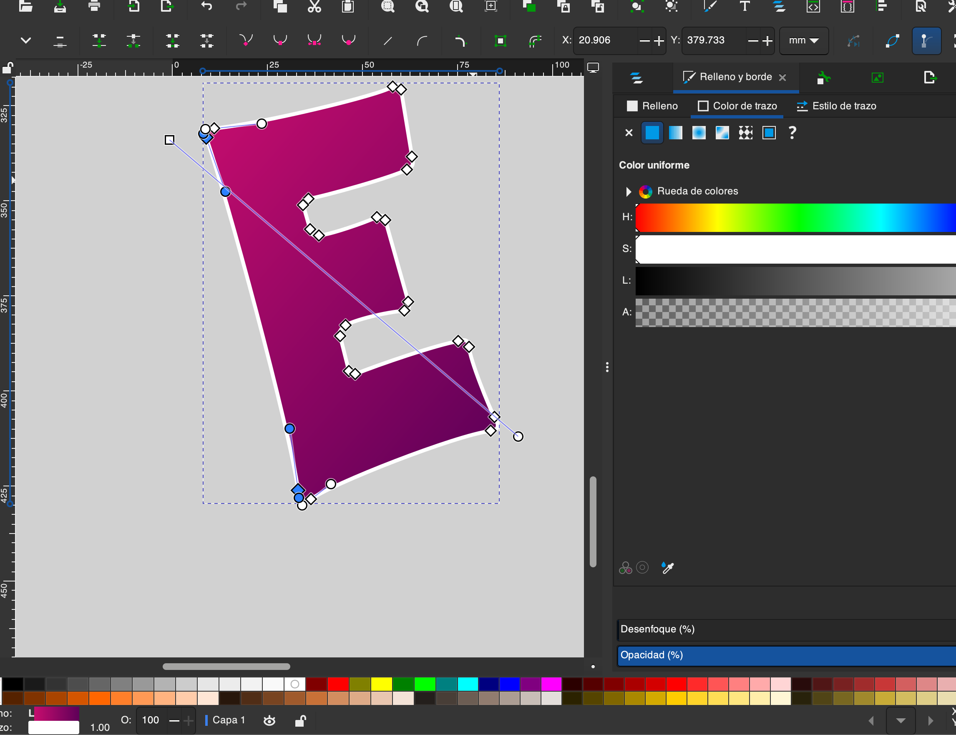The width and height of the screenshot is (956, 735).
Task: Delete segment between two nodes
Action: 207,41
